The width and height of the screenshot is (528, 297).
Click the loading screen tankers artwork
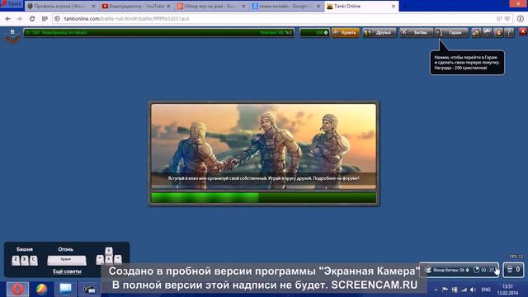click(264, 146)
